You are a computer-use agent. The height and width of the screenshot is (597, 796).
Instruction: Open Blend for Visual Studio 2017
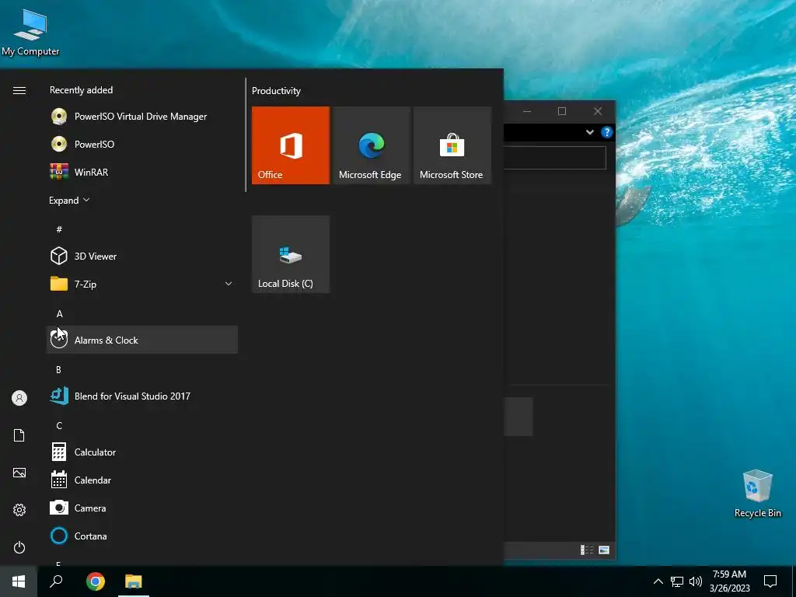point(142,396)
